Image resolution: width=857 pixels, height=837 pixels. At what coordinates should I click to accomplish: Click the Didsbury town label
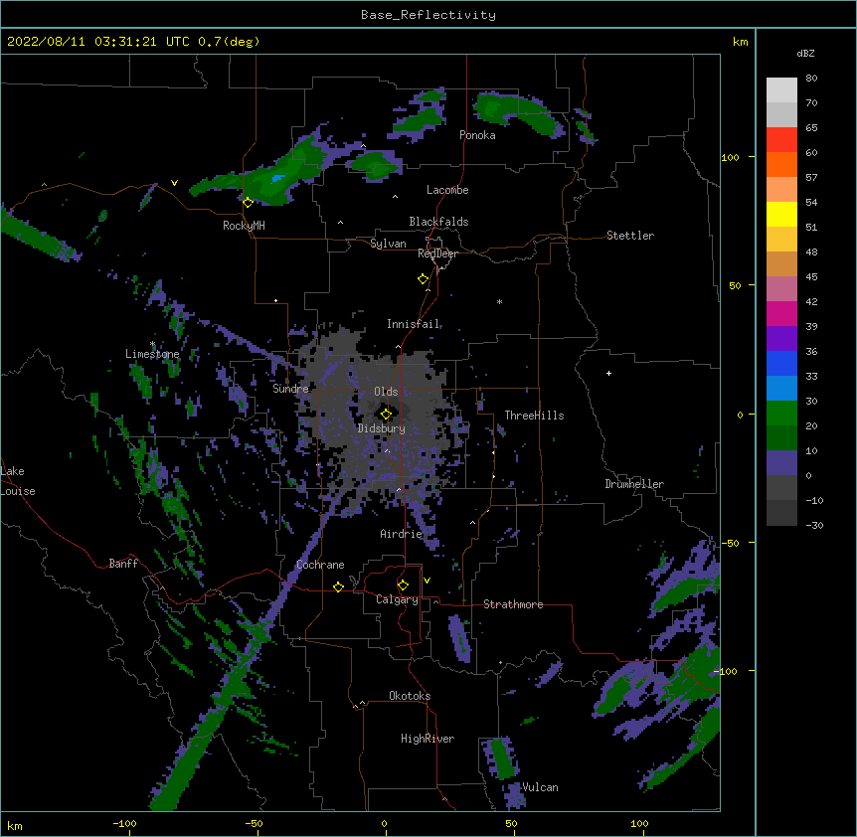382,428
